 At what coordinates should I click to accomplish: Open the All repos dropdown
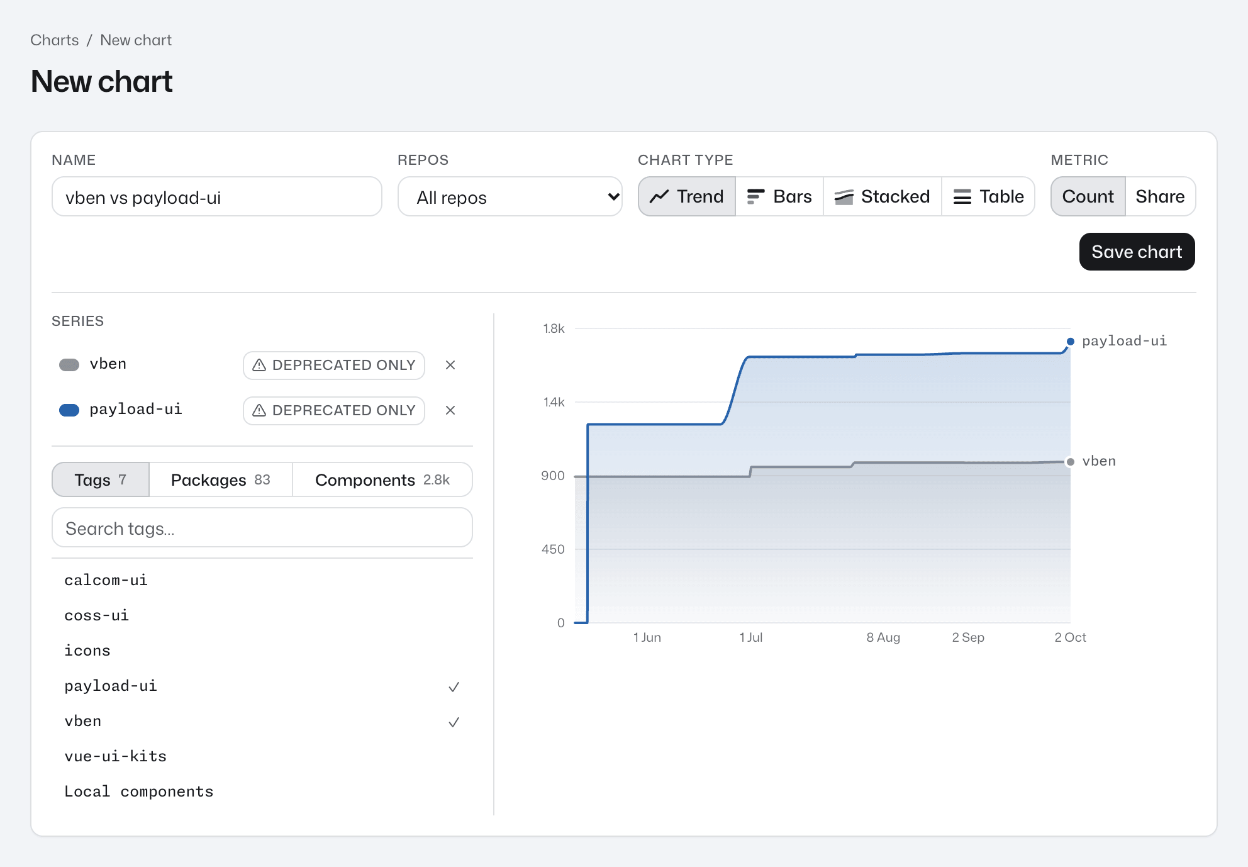coord(510,197)
